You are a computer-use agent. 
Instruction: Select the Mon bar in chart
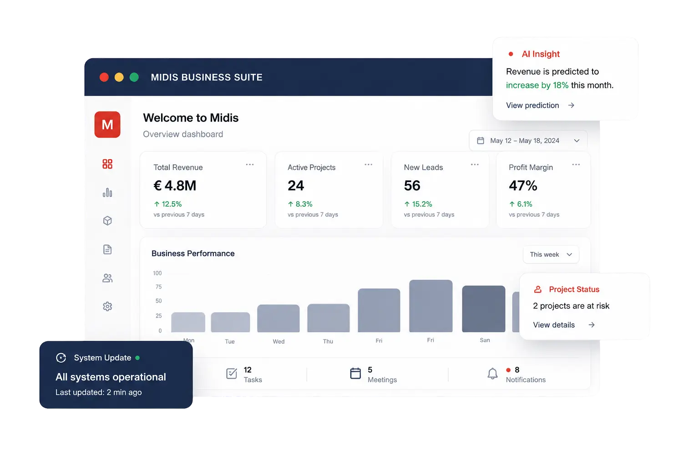(x=188, y=322)
